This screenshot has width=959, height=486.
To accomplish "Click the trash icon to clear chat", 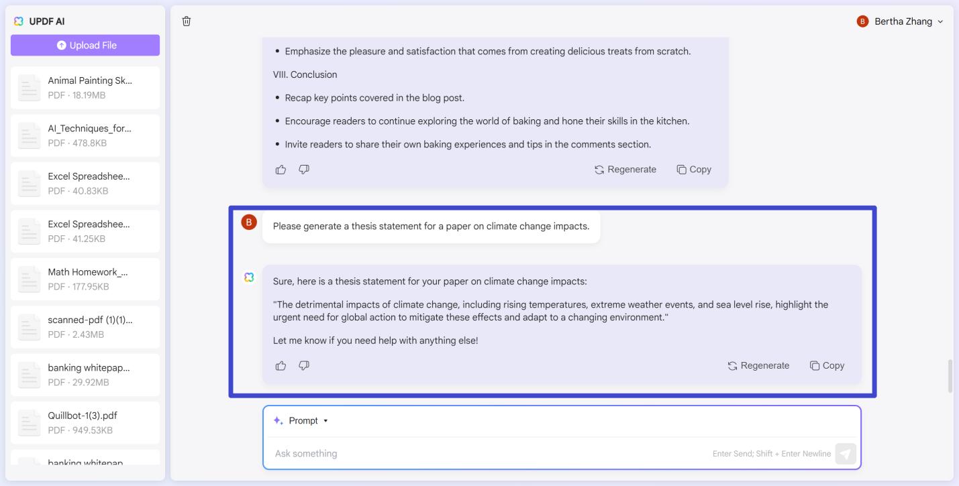I will click(x=187, y=21).
